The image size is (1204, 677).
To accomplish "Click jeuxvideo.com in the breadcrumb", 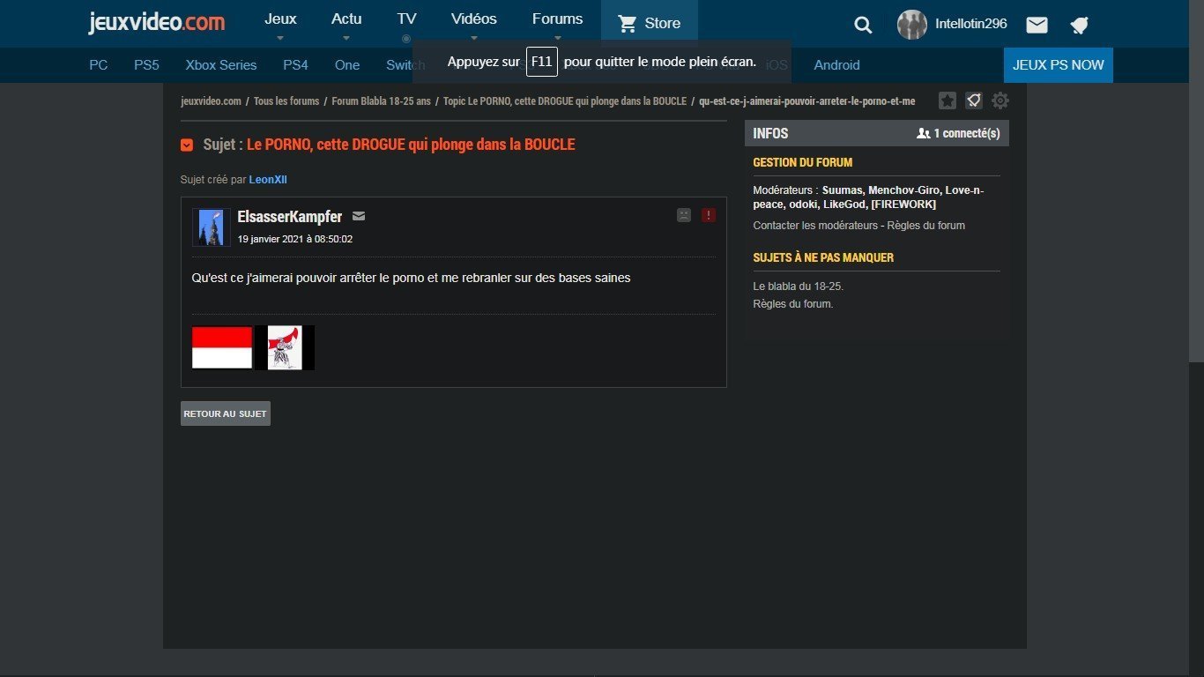I will 211,101.
